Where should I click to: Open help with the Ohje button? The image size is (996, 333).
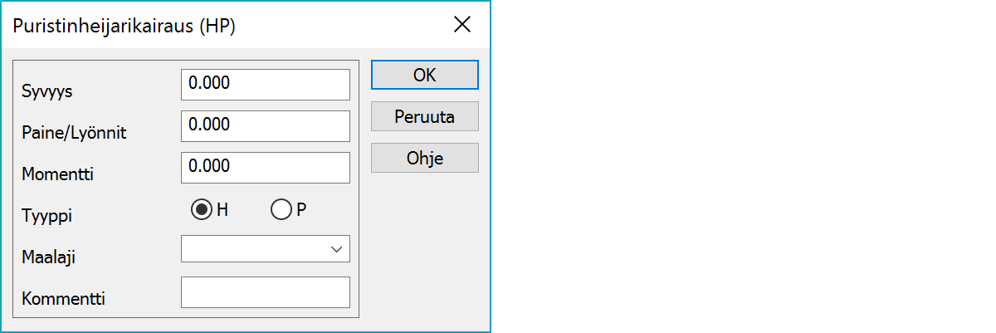(x=424, y=158)
